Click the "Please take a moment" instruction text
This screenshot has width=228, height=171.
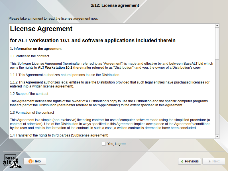point(53,19)
